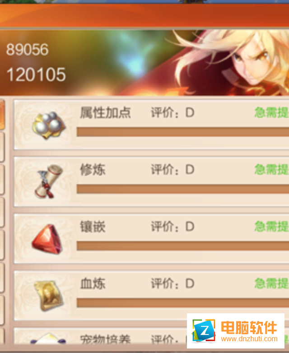The width and height of the screenshot is (289, 353).
Task: Click the blue Z watermark logo
Action: (x=203, y=331)
